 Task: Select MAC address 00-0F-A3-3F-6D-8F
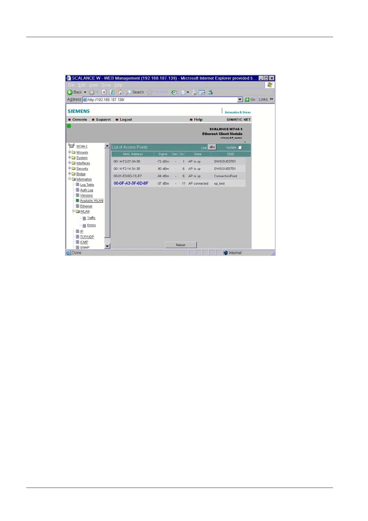click(x=131, y=183)
